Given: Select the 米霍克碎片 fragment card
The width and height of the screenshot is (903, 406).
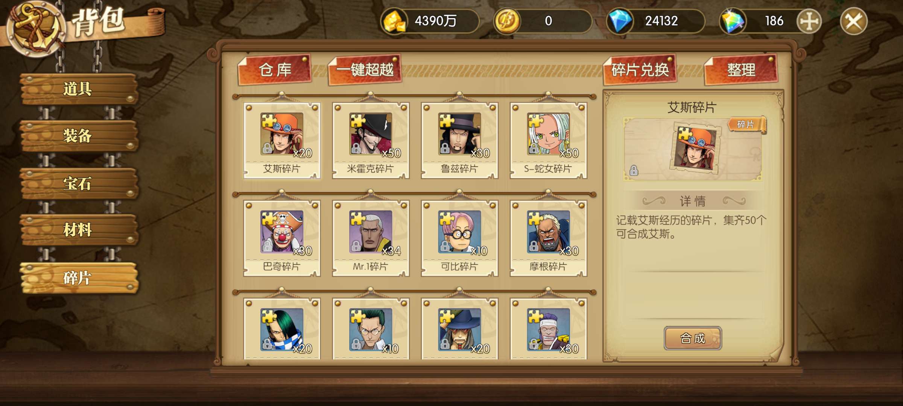Looking at the screenshot, I should (371, 140).
